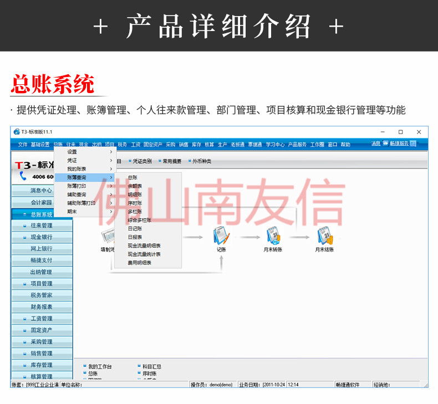This screenshot has width=438, height=404.
Task: Click the T3 app logo in title bar
Action: (x=17, y=132)
